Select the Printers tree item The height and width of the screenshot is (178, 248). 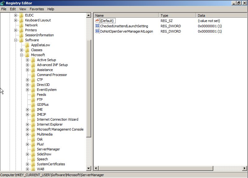click(31, 30)
